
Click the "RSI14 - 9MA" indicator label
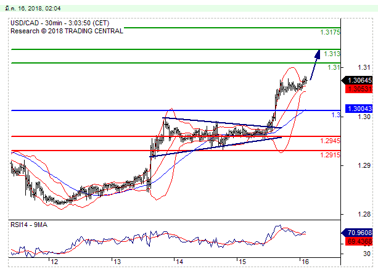coord(29,225)
